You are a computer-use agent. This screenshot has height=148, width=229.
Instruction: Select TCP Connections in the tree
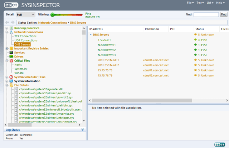pyautogui.click(x=25, y=36)
